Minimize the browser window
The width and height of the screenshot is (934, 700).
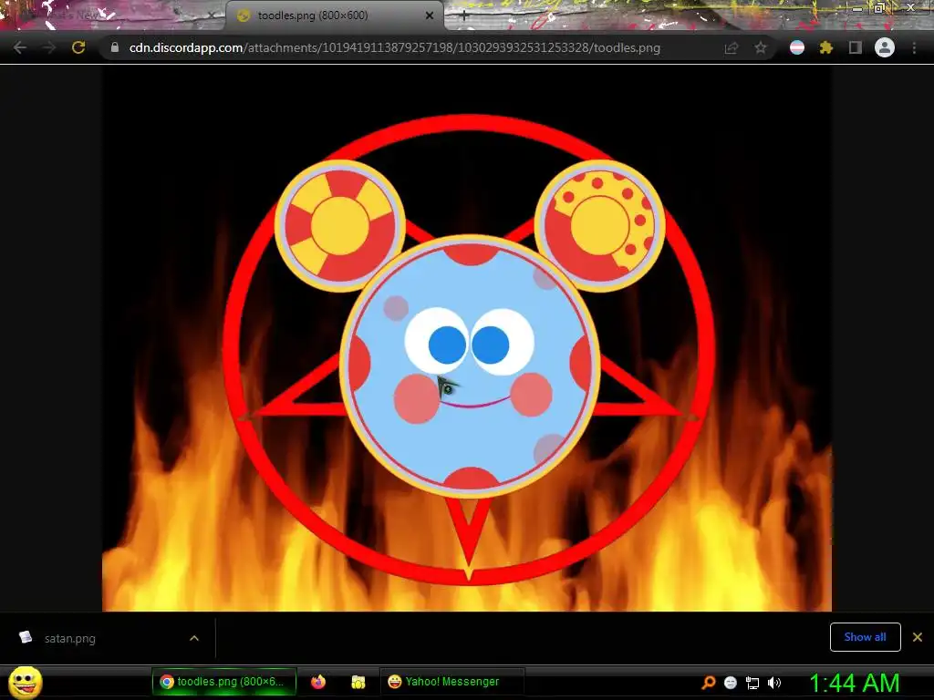pos(857,7)
